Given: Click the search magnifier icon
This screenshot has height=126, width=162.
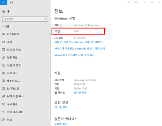Looking at the screenshot, I should [x=46, y=19].
